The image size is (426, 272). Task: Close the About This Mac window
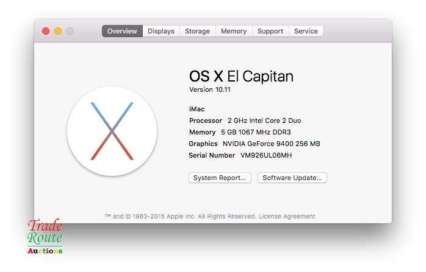46,31
